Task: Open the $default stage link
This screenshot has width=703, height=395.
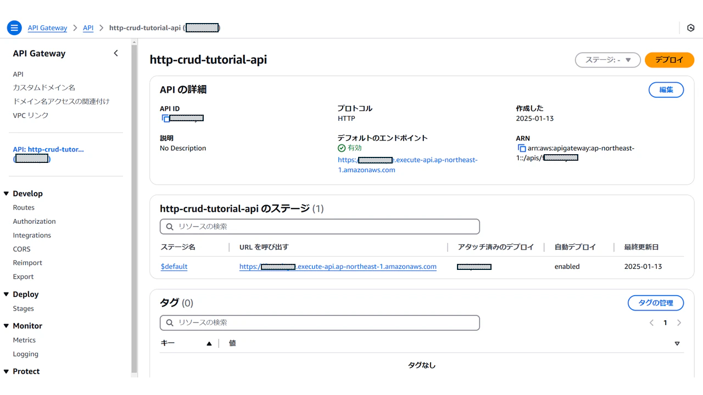Action: click(x=174, y=267)
